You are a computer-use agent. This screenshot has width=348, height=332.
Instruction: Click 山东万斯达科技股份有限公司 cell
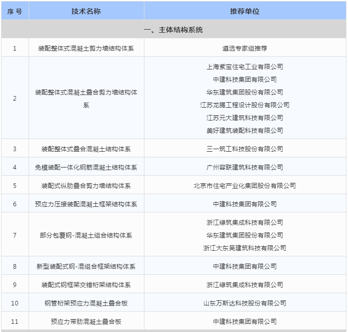tap(245, 303)
